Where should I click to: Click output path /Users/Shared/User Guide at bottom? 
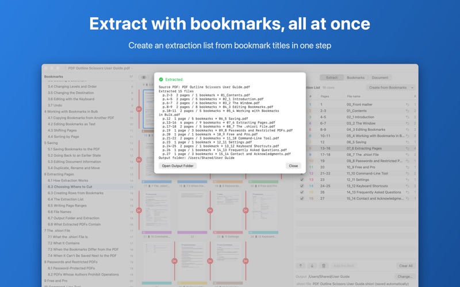tap(328, 277)
